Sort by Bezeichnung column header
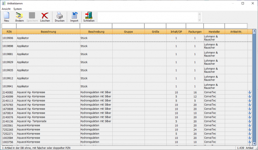The width and height of the screenshot is (258, 150). (48, 32)
